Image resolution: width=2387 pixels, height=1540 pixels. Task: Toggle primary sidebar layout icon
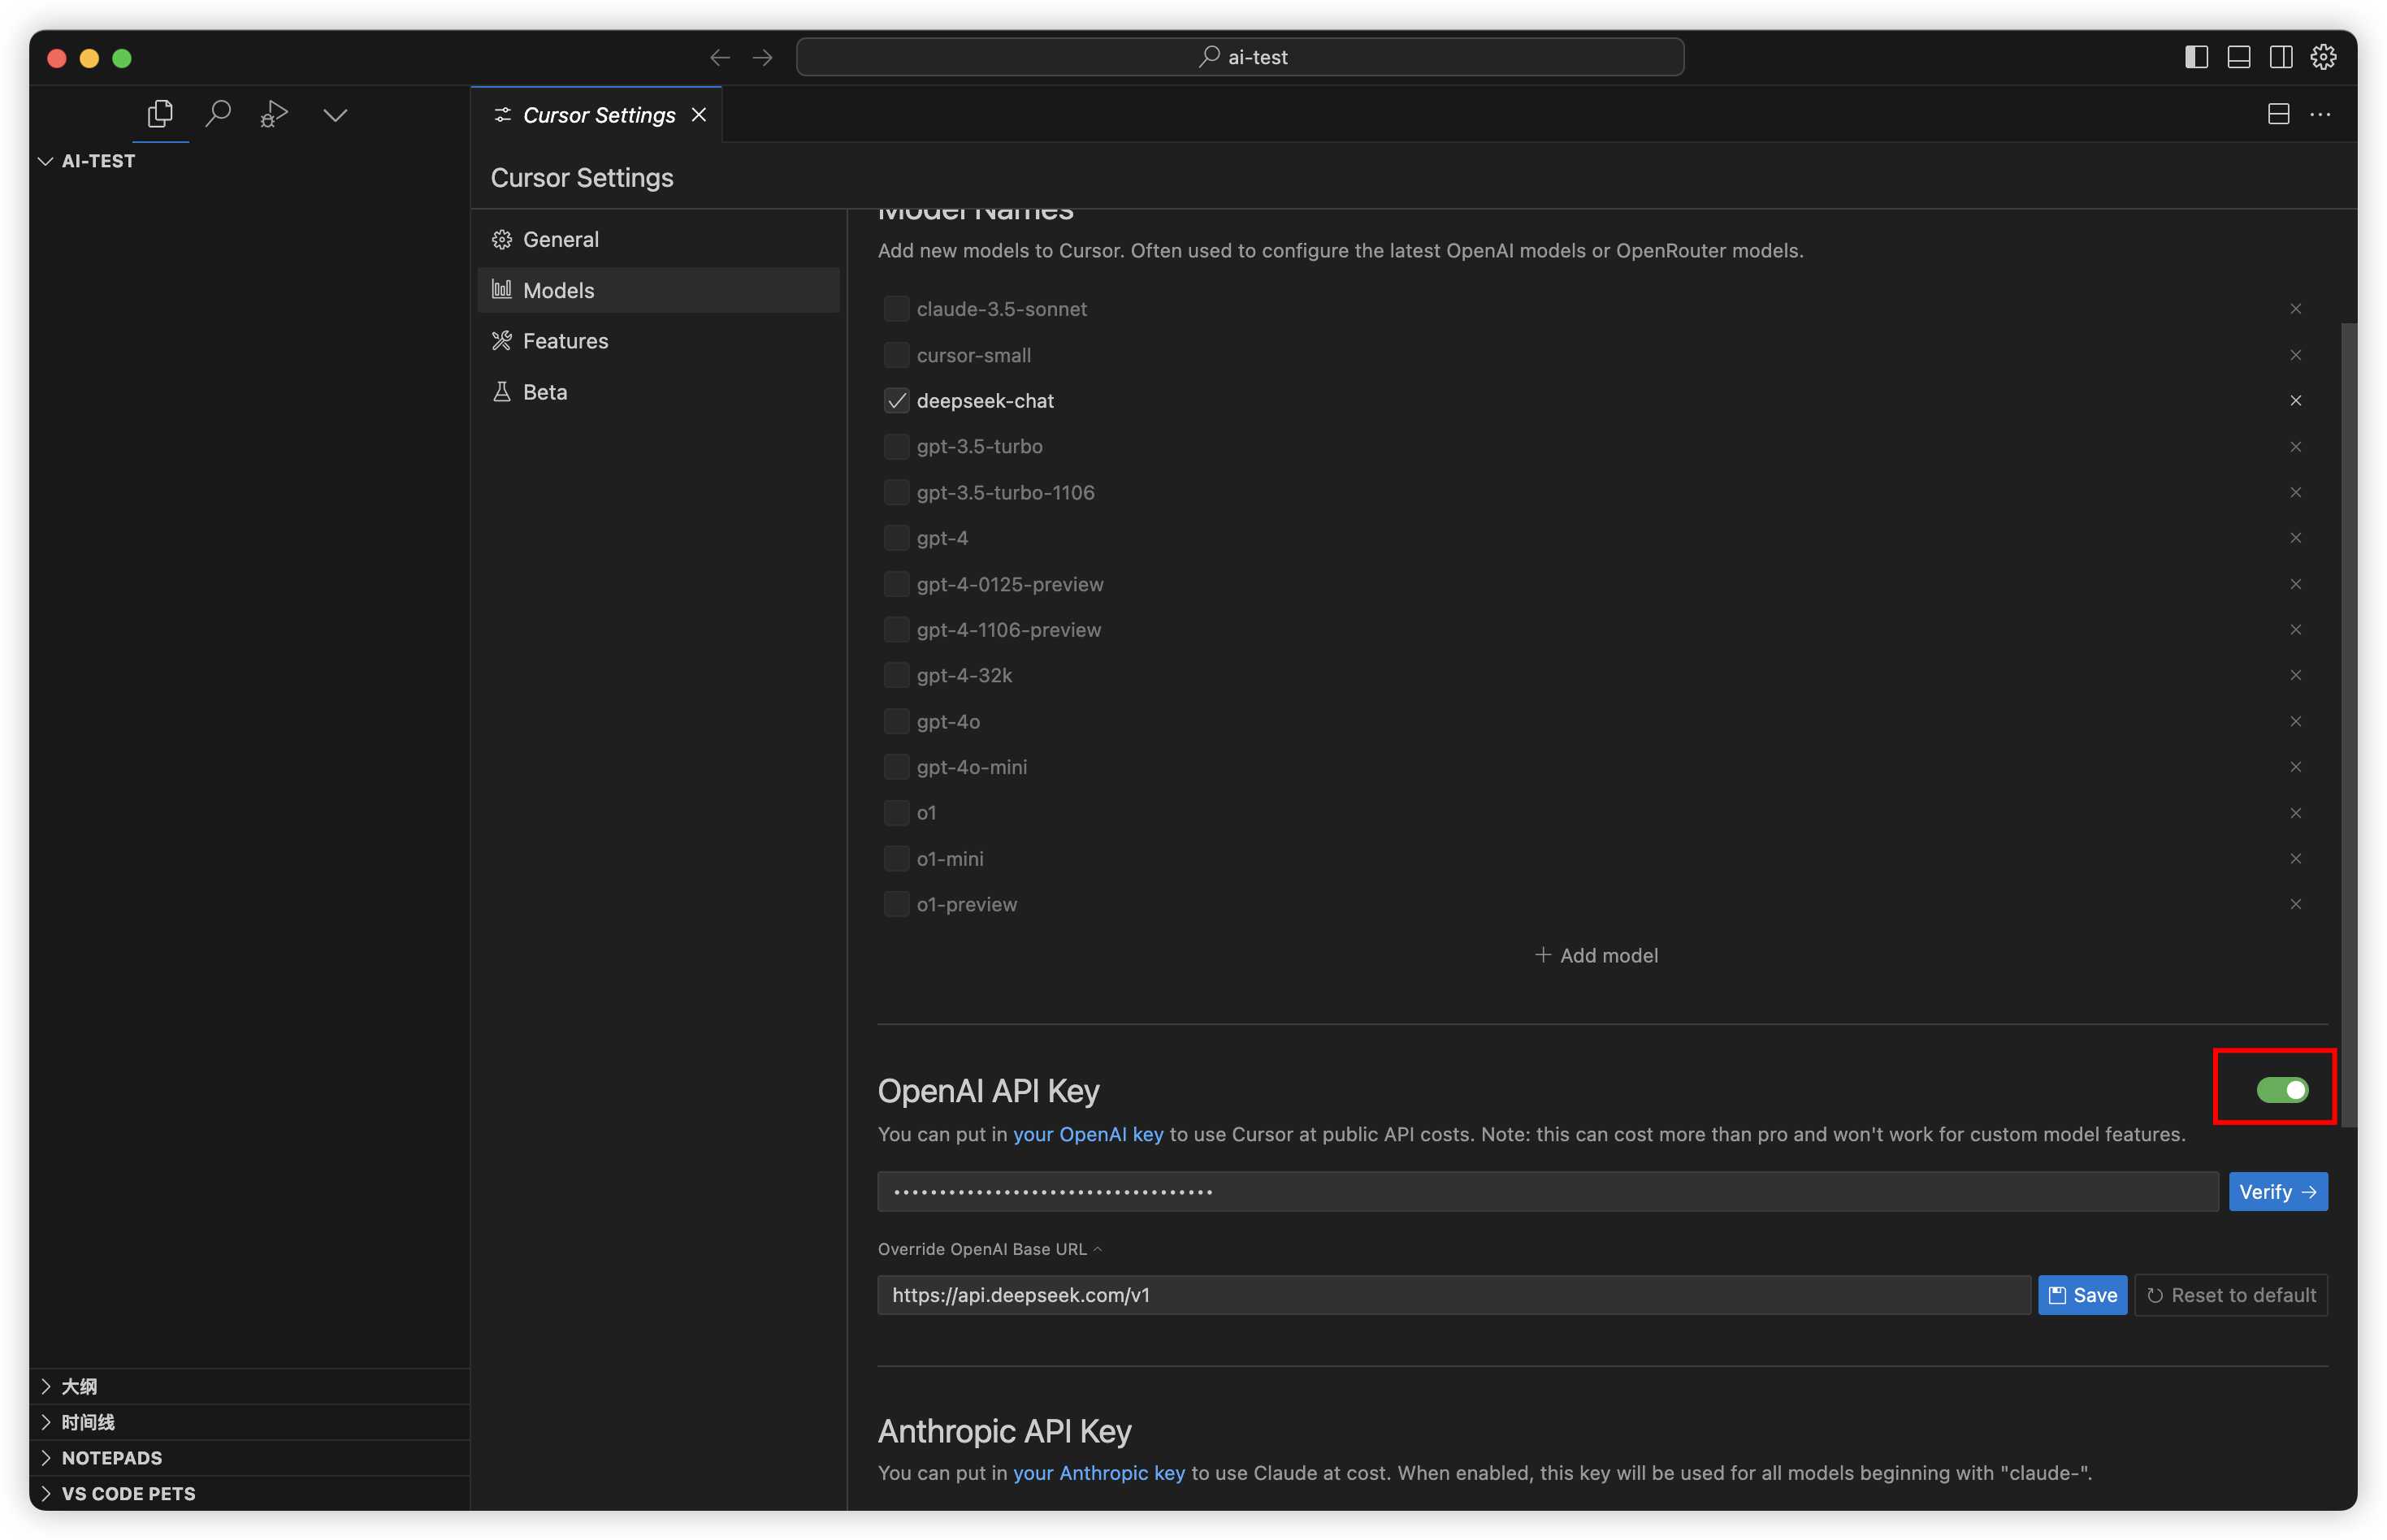tap(2196, 58)
